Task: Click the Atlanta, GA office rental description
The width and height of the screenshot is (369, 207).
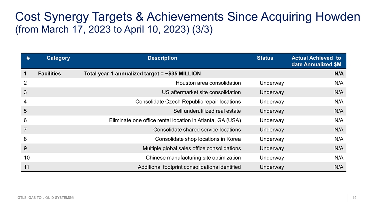Action: click(175, 120)
